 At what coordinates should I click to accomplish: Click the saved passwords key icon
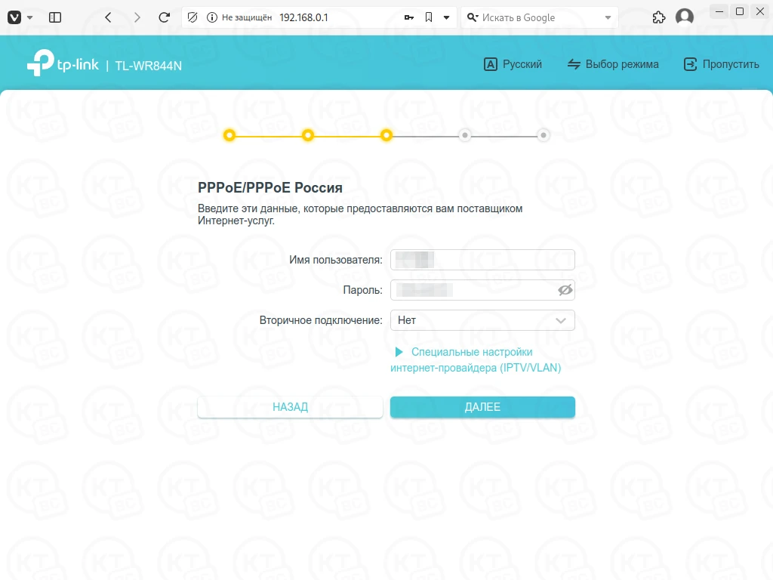coord(408,18)
